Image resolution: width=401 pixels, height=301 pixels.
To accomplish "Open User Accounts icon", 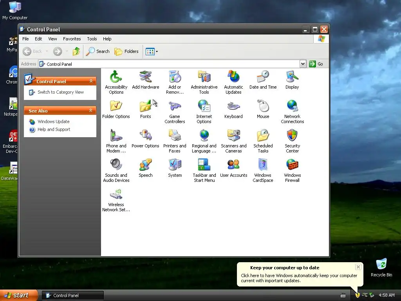I will click(x=233, y=168).
